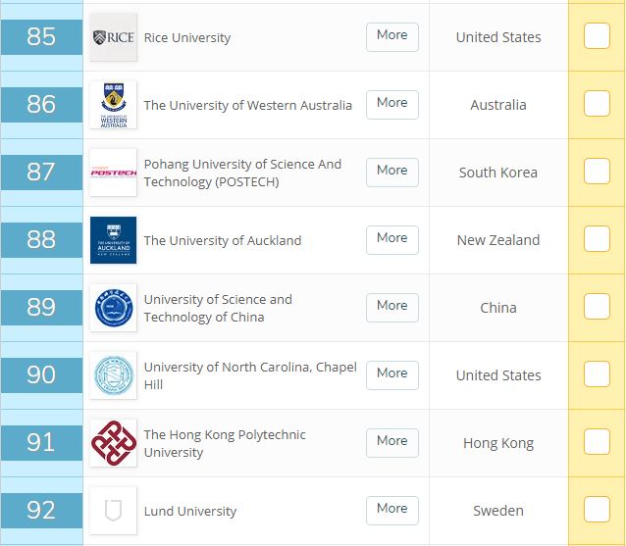626x546 pixels.
Task: Open the Rice University name link
Action: pos(187,38)
